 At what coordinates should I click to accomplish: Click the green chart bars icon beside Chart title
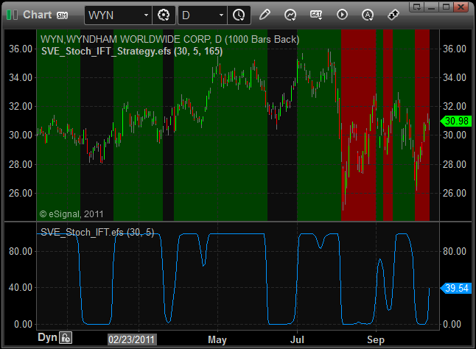pos(12,15)
